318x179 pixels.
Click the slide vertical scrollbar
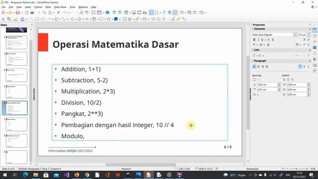tap(248, 93)
